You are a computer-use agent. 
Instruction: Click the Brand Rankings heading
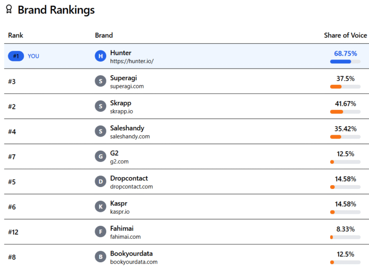point(56,10)
